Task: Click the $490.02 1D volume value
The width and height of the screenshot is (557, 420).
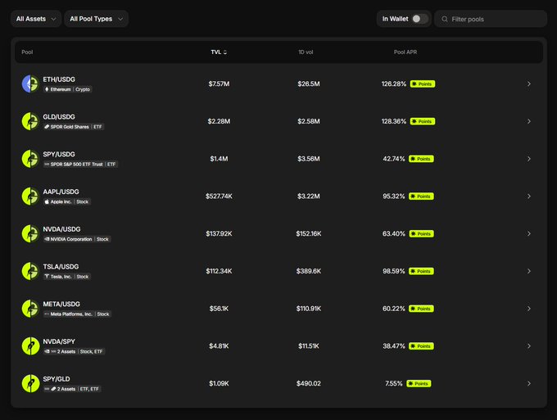Action: pyautogui.click(x=309, y=383)
